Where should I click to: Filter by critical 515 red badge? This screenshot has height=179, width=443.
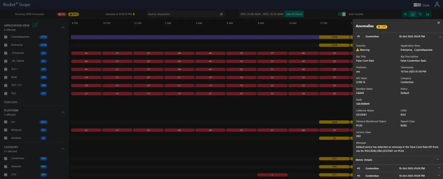pos(61,14)
